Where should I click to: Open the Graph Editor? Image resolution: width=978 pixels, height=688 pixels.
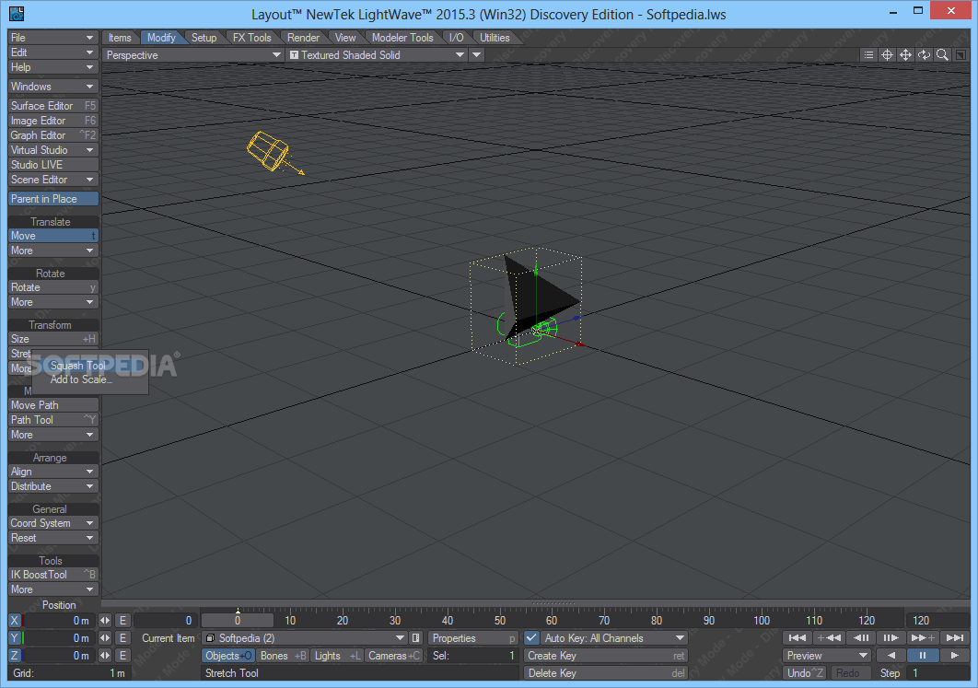tap(53, 135)
